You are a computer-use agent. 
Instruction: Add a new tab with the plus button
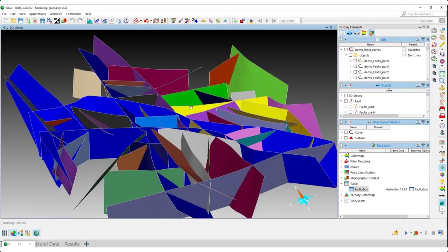[x=87, y=244]
